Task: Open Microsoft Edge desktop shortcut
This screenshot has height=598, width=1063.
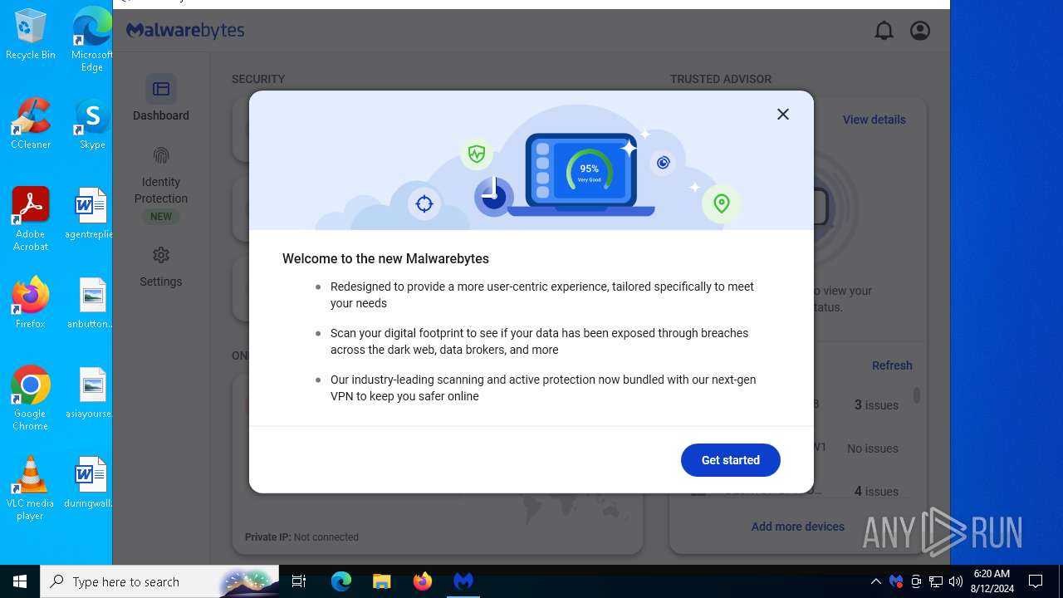Action: (92, 39)
